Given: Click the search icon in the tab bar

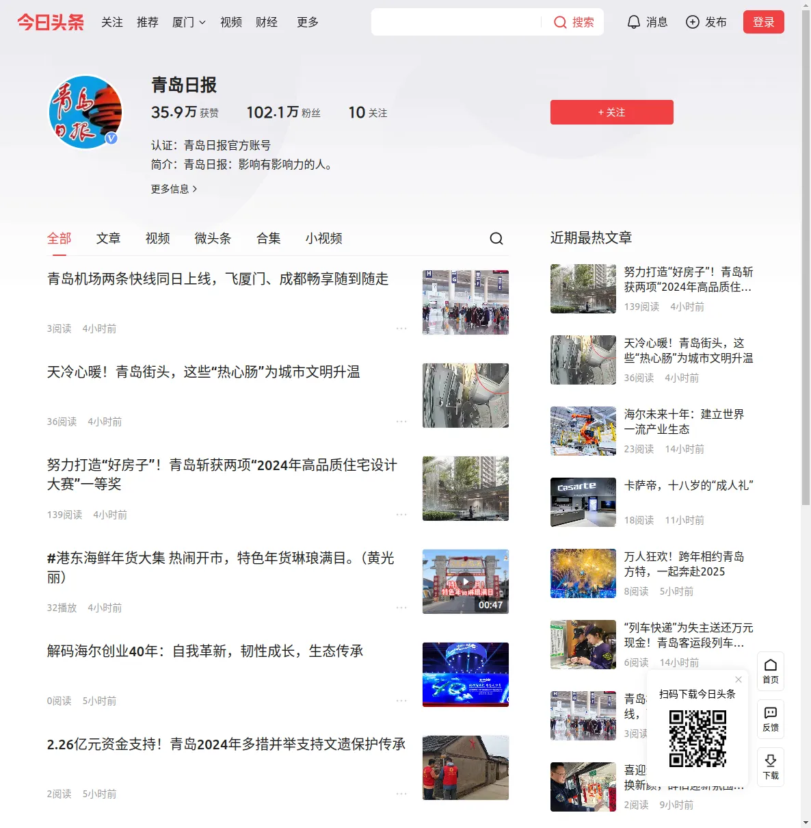Looking at the screenshot, I should pos(496,238).
